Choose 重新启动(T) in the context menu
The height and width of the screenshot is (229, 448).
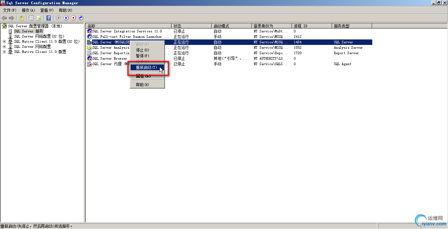[147, 67]
